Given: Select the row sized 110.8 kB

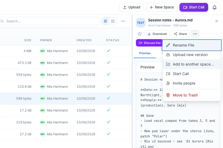Looking at the screenshot, I should (x=66, y=87).
